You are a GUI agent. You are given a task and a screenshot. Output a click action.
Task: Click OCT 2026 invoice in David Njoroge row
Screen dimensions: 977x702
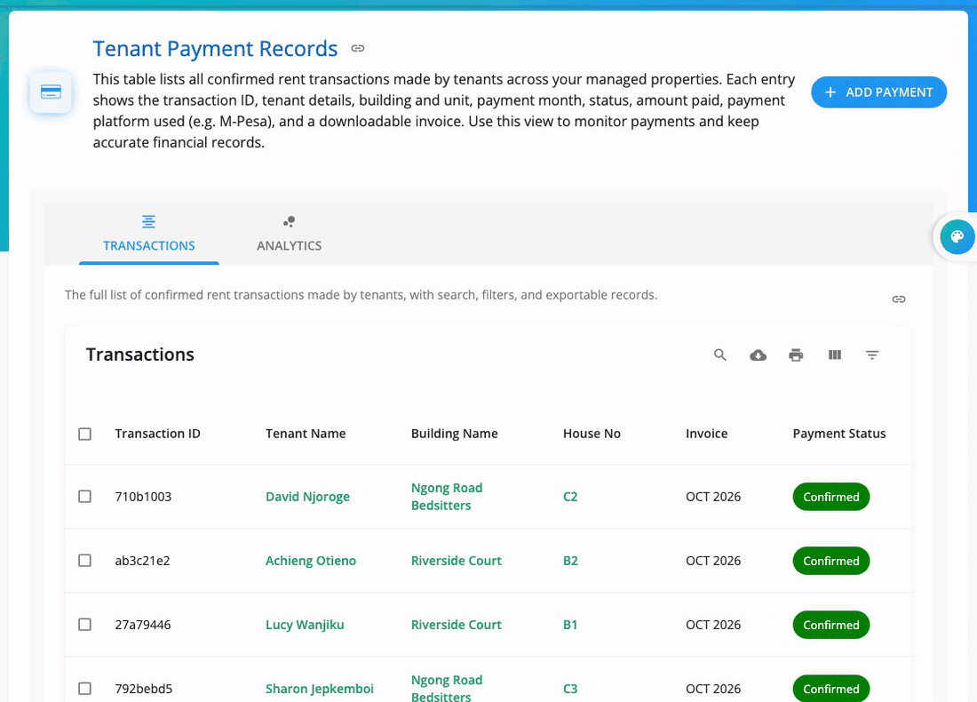click(713, 497)
